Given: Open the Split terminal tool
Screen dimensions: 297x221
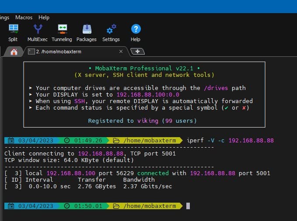Looking at the screenshot, I should pos(13,33).
